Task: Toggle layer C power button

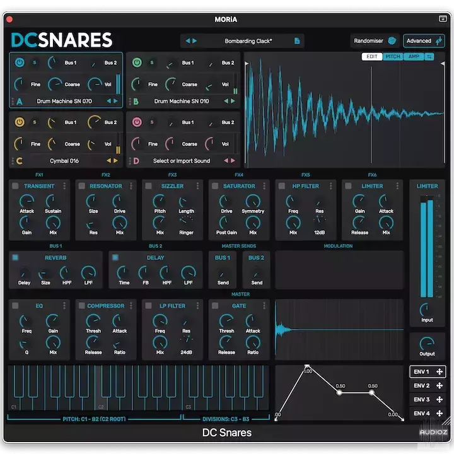Action: (20, 122)
